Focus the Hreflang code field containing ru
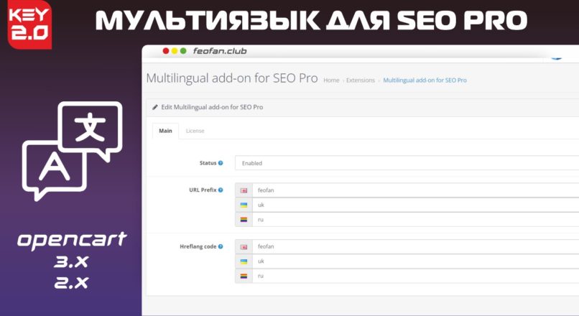 point(416,276)
